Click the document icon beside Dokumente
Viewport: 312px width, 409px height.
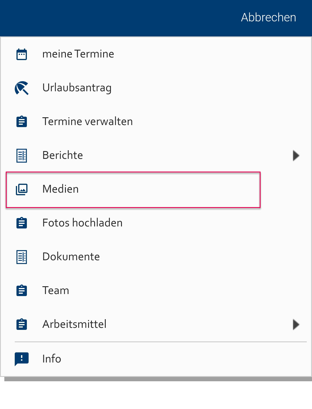(22, 257)
